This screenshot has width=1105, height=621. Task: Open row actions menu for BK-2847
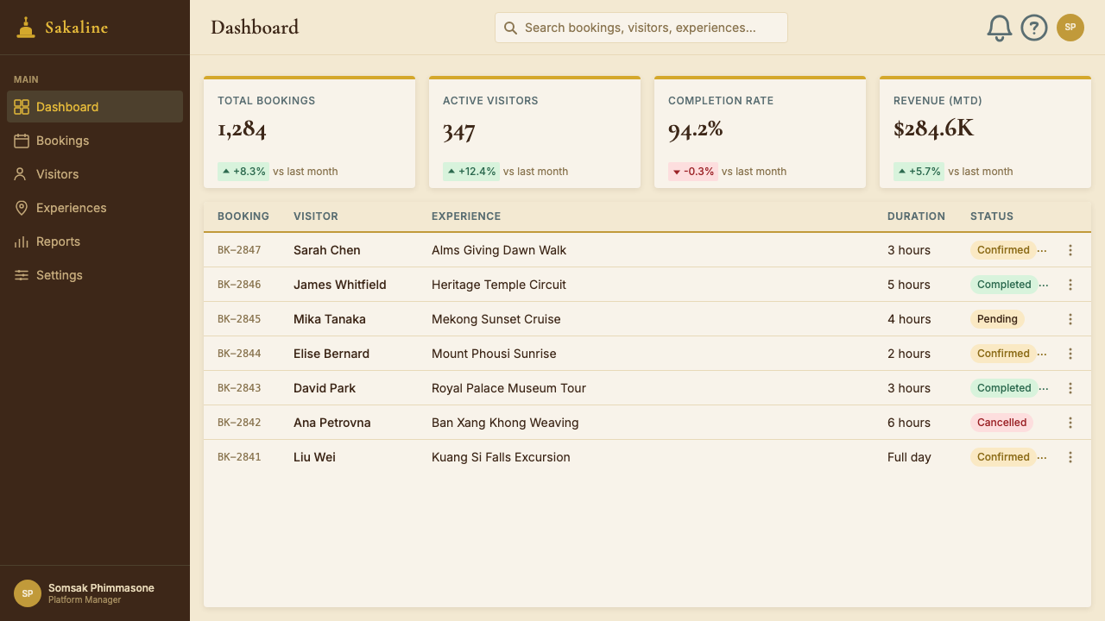[x=1070, y=250]
